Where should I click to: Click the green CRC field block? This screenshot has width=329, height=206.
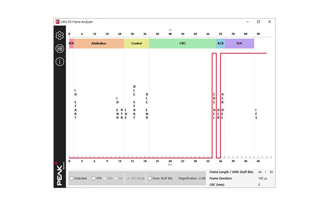coord(182,44)
